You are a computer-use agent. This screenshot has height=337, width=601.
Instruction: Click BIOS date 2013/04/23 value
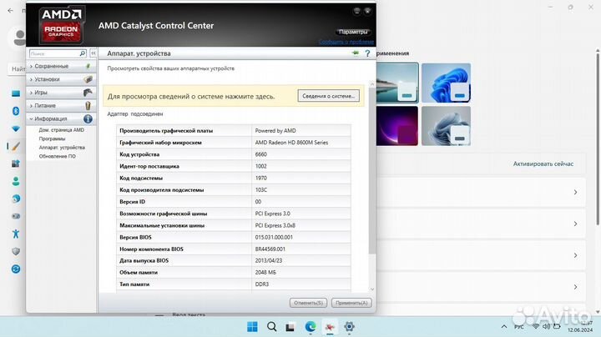pos(269,260)
